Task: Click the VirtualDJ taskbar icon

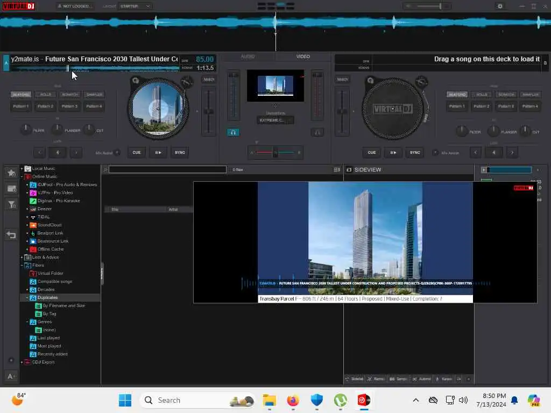Action: (x=364, y=400)
